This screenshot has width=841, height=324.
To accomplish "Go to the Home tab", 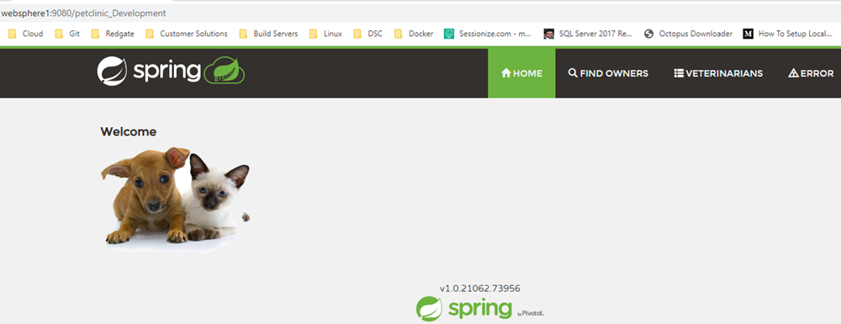I will (521, 73).
